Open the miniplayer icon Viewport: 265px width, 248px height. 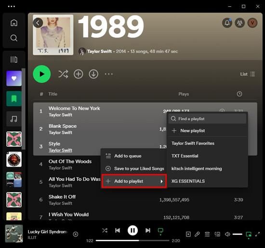coord(249,234)
